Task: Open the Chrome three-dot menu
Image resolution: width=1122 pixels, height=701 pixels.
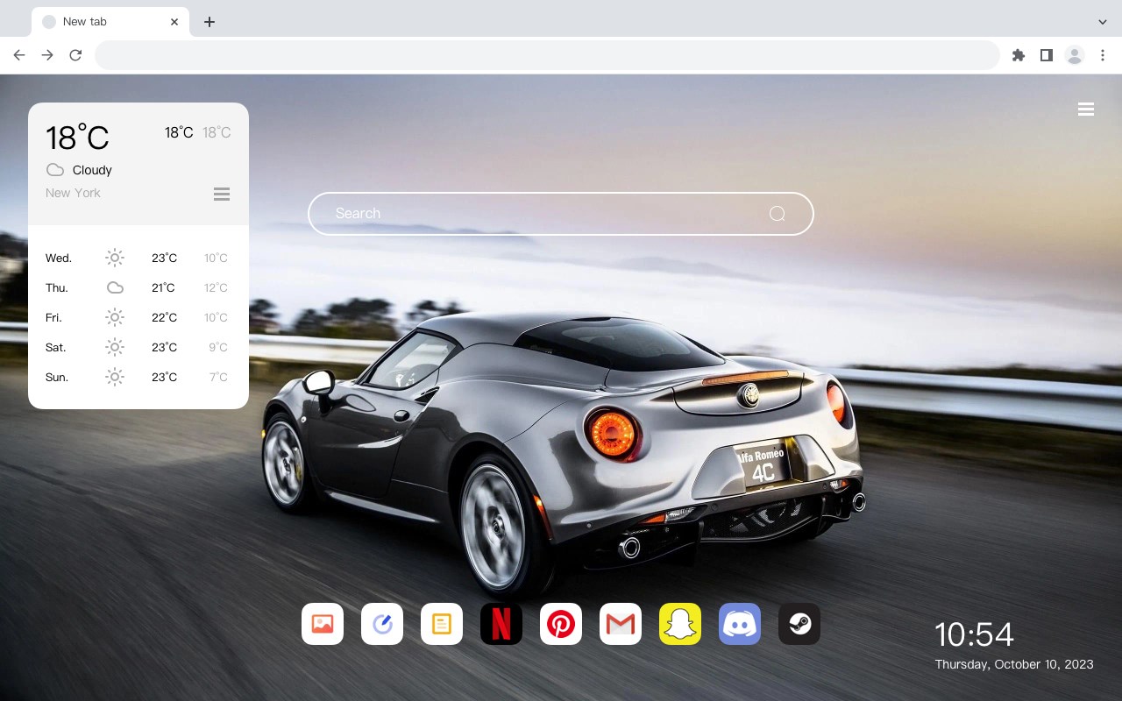Action: click(1103, 55)
